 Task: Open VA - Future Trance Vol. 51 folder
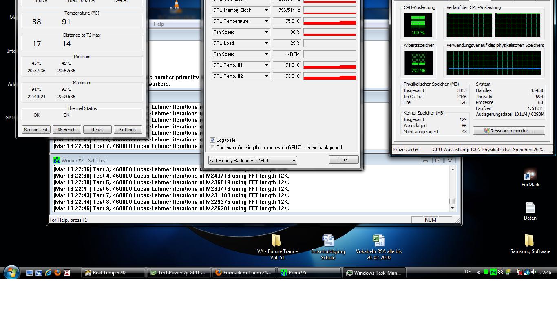point(277,246)
